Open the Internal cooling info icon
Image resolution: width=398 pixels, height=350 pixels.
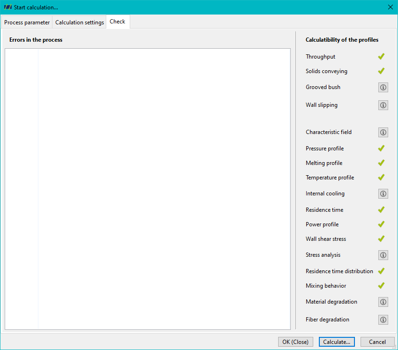click(383, 194)
